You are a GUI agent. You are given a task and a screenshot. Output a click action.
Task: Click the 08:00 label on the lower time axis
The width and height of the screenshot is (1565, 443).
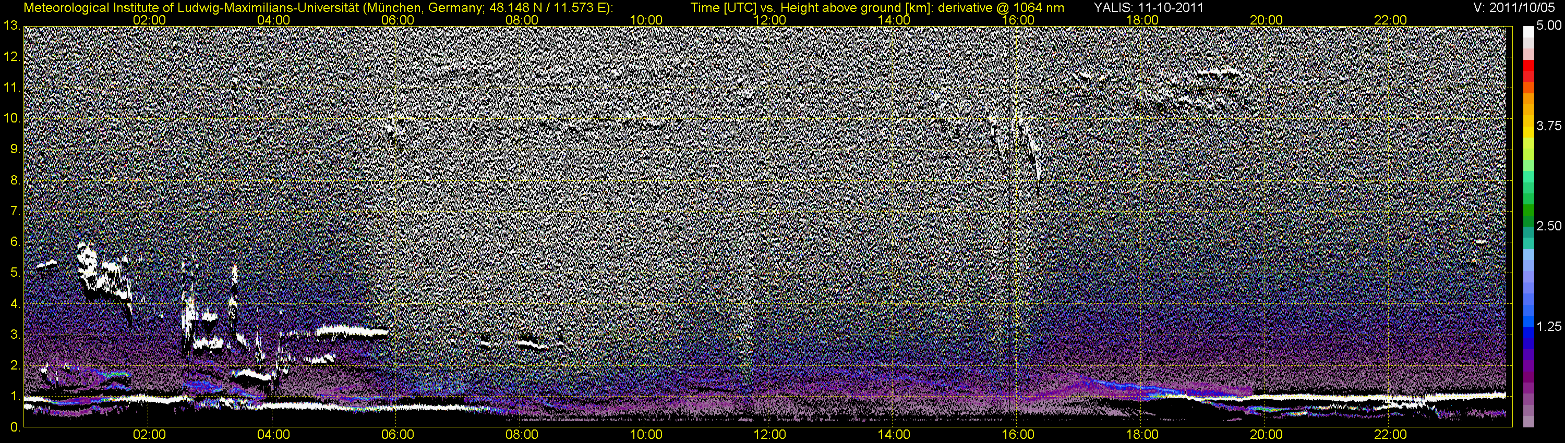point(522,435)
